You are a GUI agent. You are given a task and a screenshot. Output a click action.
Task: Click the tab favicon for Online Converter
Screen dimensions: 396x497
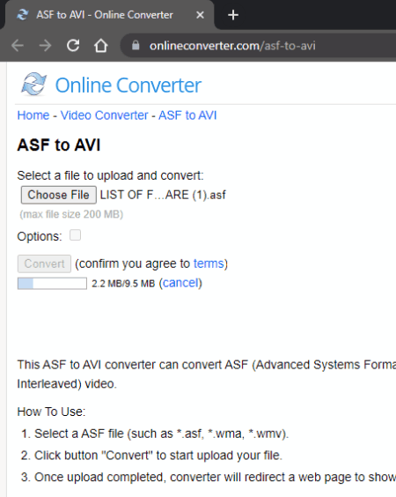23,15
